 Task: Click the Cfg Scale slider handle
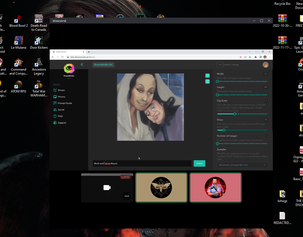click(x=235, y=114)
